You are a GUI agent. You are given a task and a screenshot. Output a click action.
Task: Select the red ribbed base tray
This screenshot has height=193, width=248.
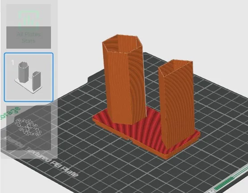(146, 133)
